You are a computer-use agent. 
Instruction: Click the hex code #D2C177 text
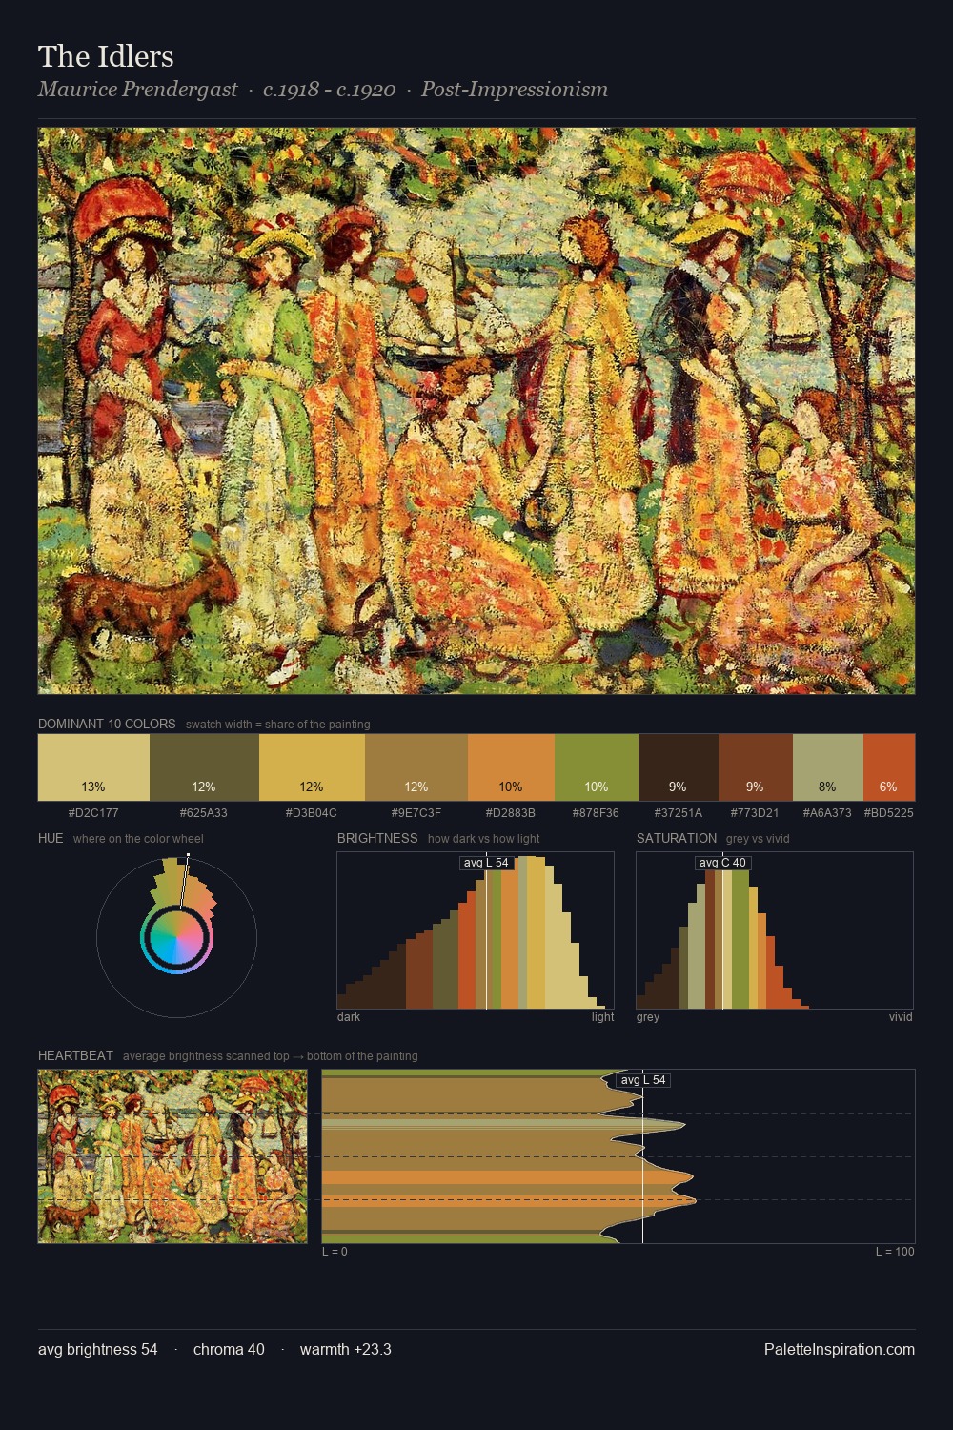click(x=93, y=813)
